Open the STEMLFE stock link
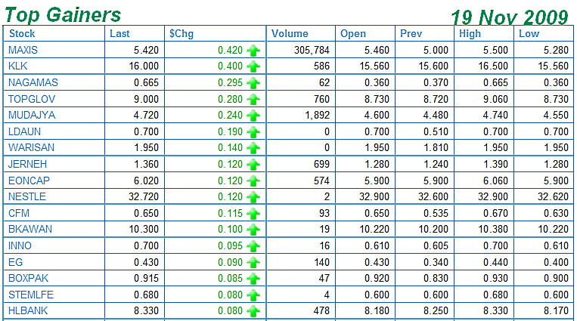 (x=31, y=295)
